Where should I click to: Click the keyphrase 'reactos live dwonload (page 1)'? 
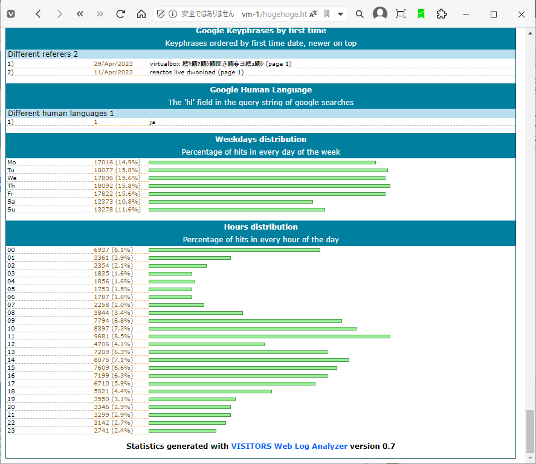pos(197,72)
